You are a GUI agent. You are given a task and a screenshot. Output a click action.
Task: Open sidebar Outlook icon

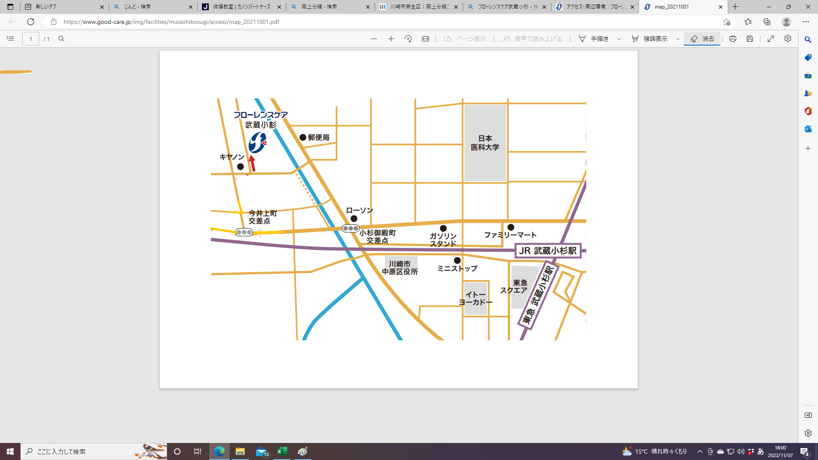(808, 129)
